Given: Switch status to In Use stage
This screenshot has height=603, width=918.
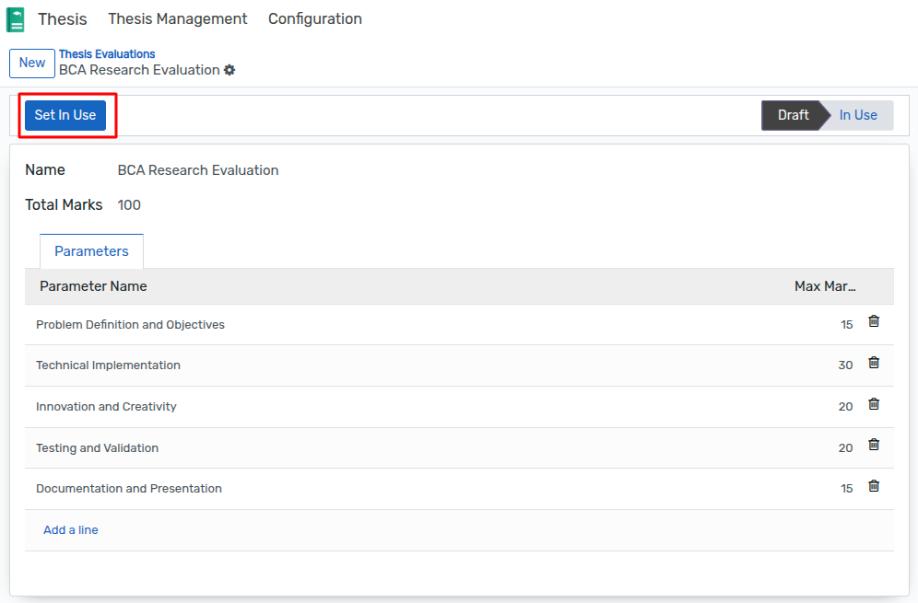Looking at the screenshot, I should 858,115.
